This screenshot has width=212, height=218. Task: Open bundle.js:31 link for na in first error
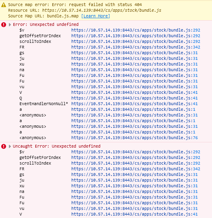(x=135, y=70)
